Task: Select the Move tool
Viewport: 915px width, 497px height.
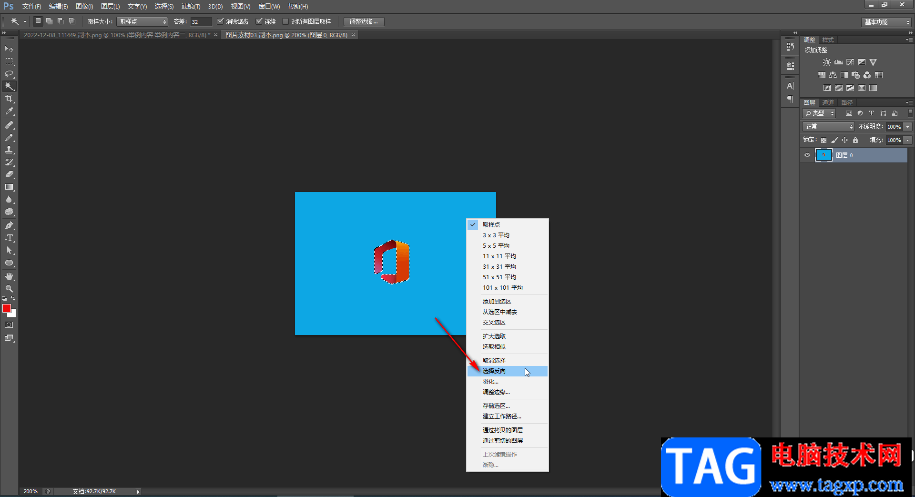Action: [9, 49]
